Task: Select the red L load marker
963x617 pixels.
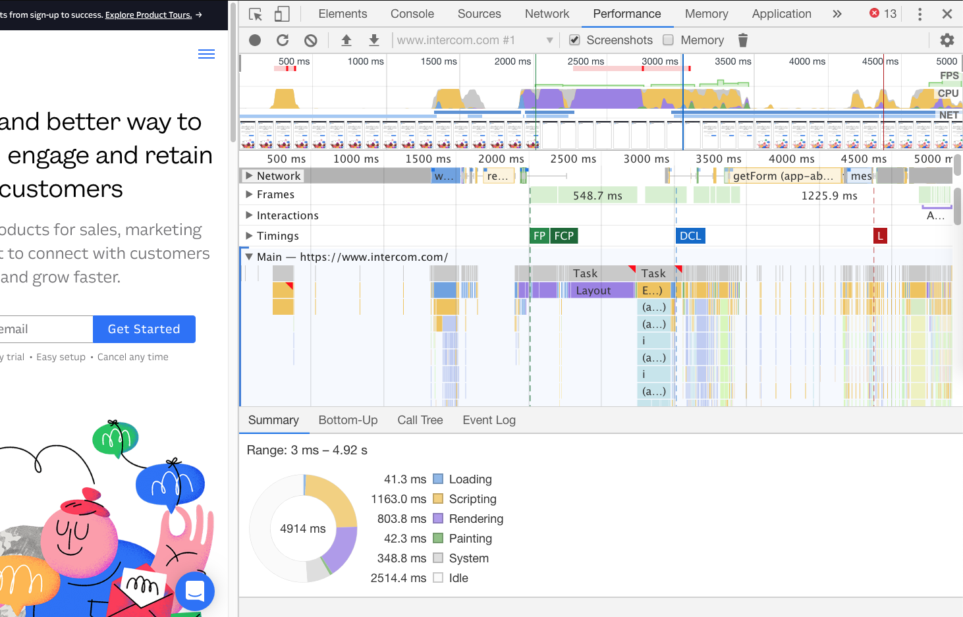Action: (880, 236)
